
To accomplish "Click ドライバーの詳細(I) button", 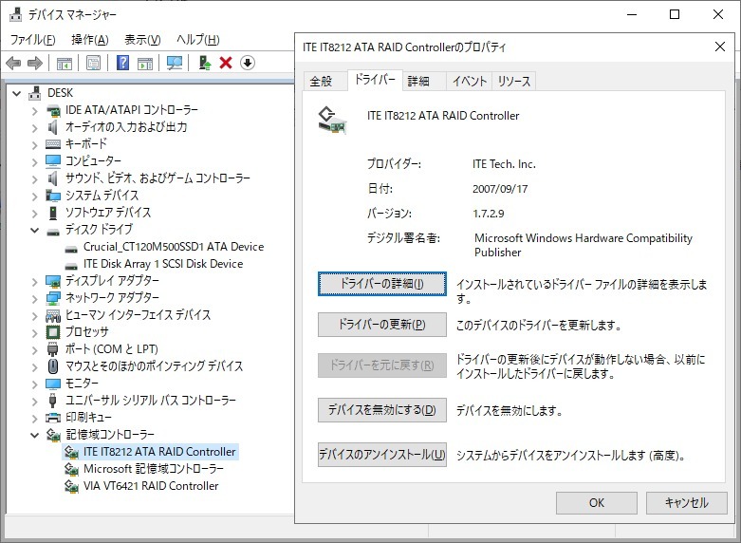I will click(381, 284).
